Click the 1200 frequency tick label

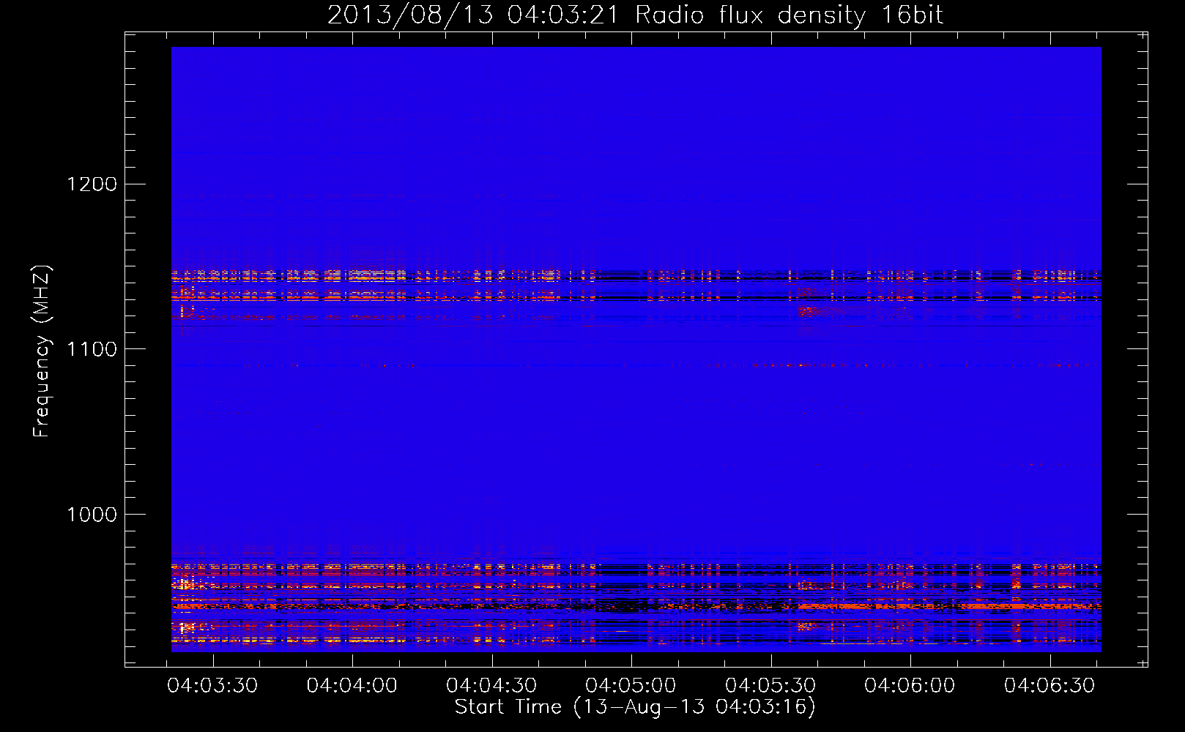point(92,184)
